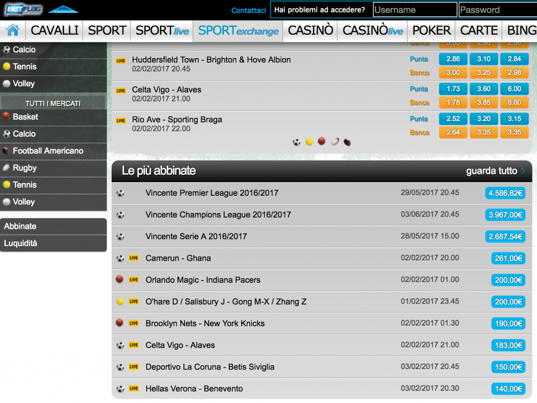This screenshot has height=403, width=537.
Task: Open Abbinate in the sidebar
Action: [53, 226]
